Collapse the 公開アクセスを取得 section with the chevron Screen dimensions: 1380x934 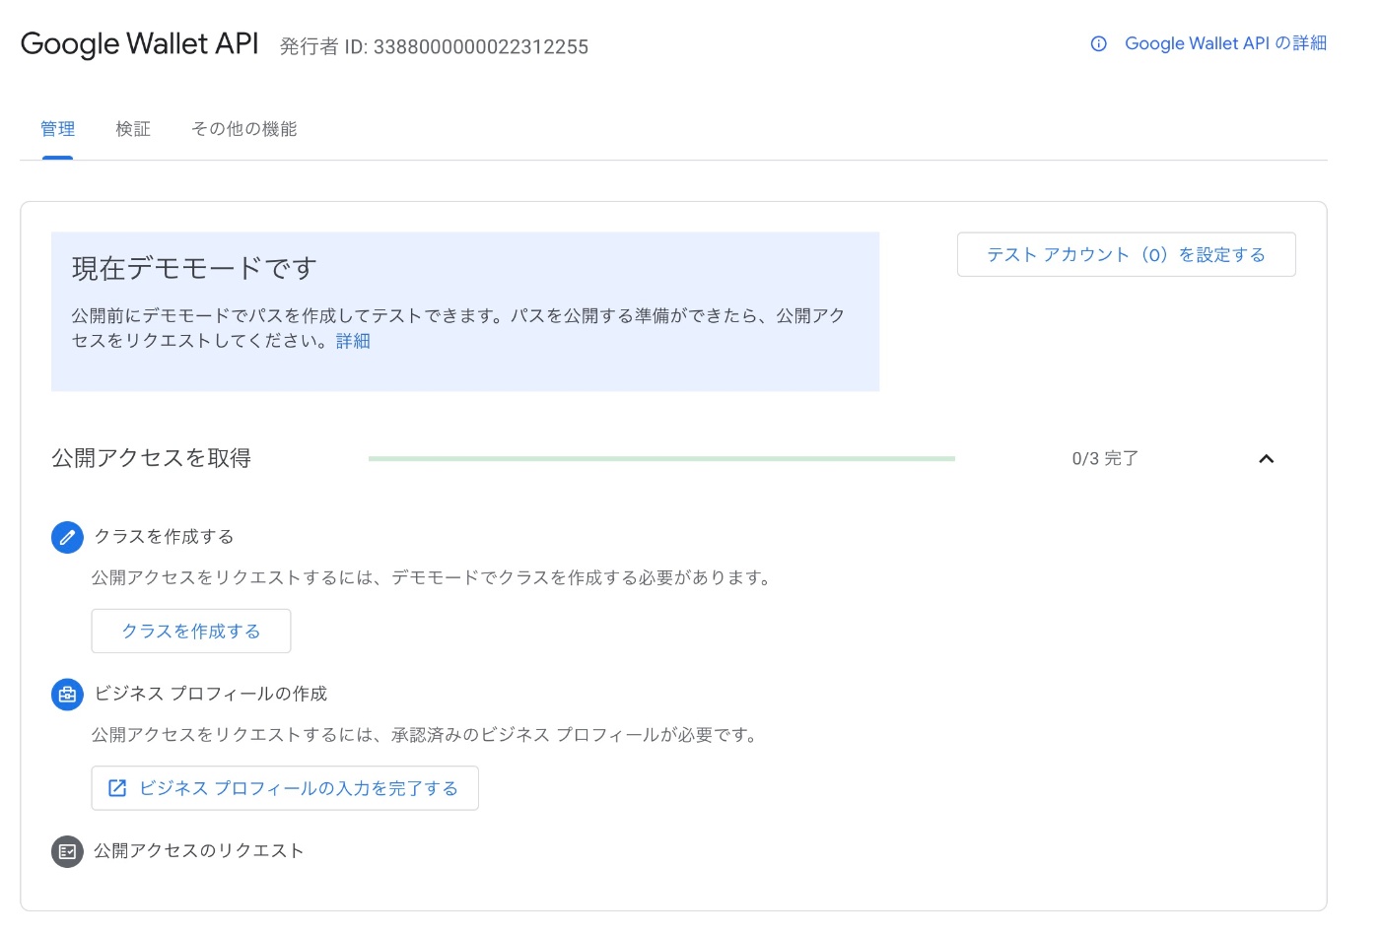1267,458
